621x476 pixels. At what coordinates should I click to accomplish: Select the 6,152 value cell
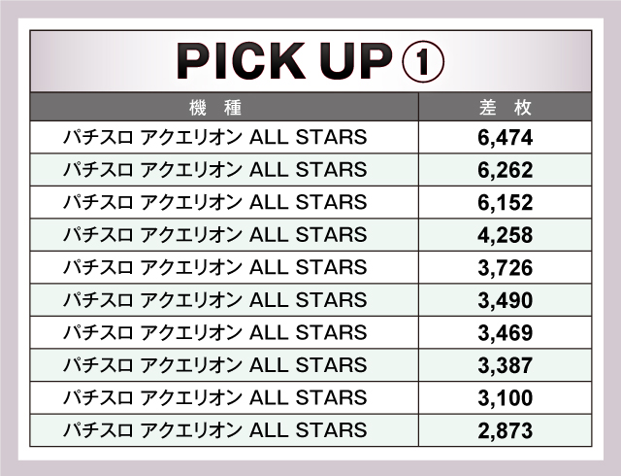coord(506,203)
